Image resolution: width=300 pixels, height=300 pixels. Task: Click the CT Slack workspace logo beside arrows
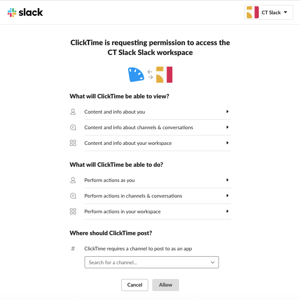point(164,75)
